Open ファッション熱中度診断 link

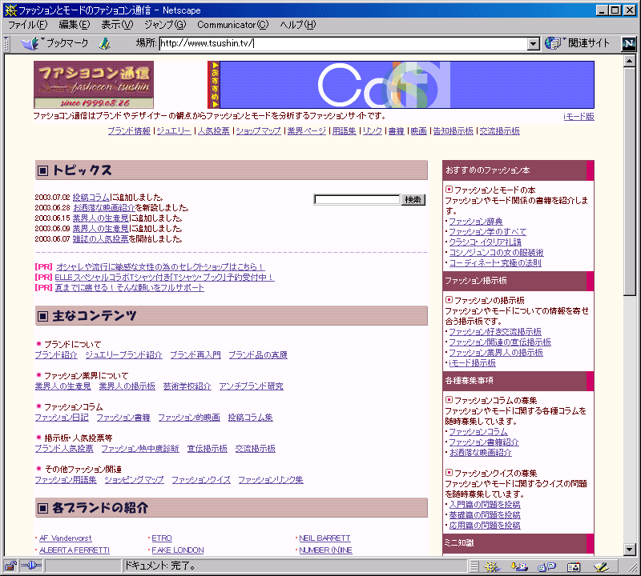pos(140,449)
